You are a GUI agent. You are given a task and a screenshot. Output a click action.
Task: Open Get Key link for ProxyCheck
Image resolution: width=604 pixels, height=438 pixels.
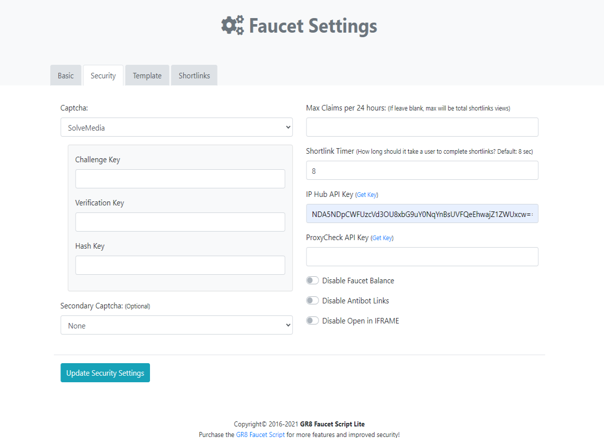(x=382, y=238)
